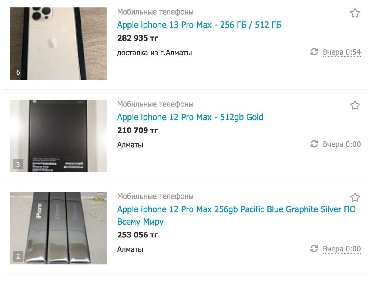Open Apple iphone 13 Pro Max 256 ГБ link

199,25
